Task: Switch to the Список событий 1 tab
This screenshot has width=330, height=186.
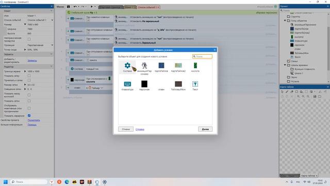Action: tap(148, 7)
